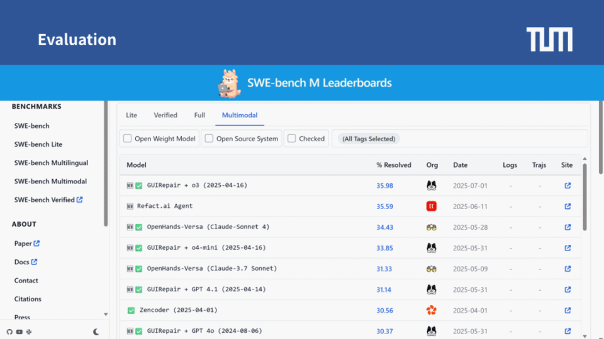Switch to the Verified tab
This screenshot has width=604, height=339.
coord(165,115)
